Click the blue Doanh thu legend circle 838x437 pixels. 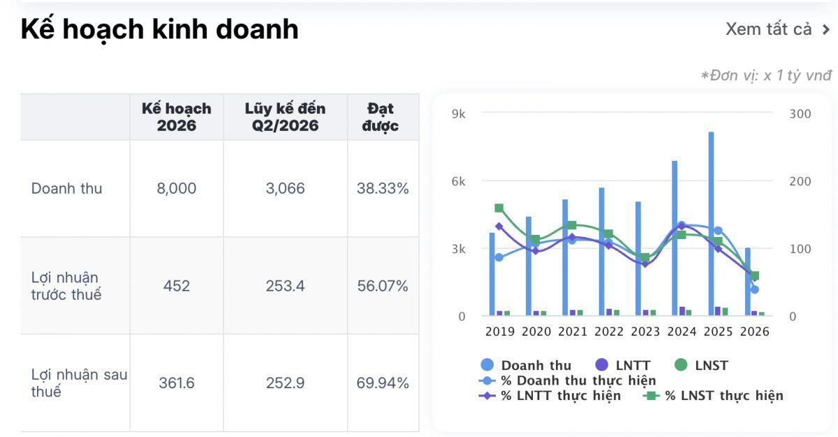coord(487,365)
